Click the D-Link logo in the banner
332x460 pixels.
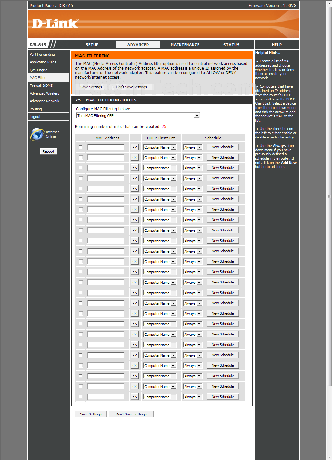tap(55, 23)
